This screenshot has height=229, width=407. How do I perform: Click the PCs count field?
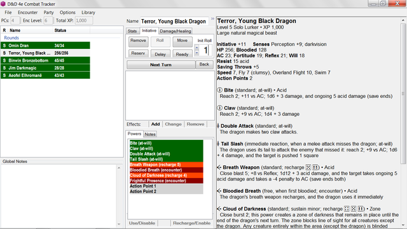pos(15,20)
